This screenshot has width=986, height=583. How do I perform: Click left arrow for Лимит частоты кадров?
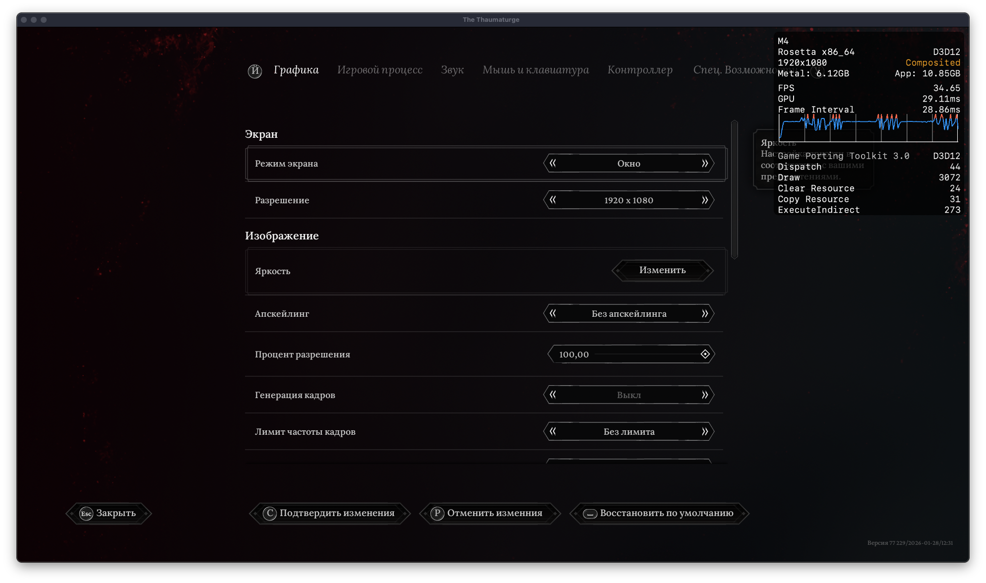coord(553,431)
